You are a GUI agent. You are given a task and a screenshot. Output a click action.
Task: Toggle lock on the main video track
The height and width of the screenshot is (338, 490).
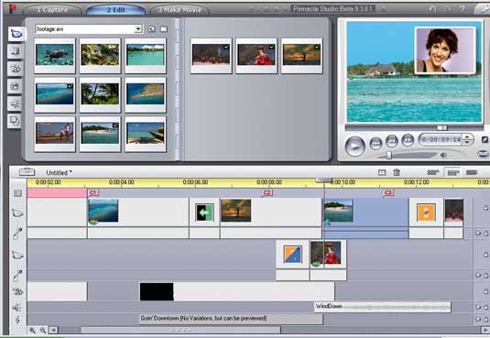pyautogui.click(x=486, y=208)
